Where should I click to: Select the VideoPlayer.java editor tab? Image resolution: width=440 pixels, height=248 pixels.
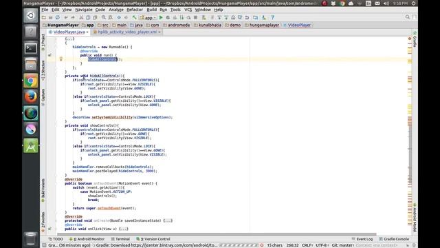point(69,32)
